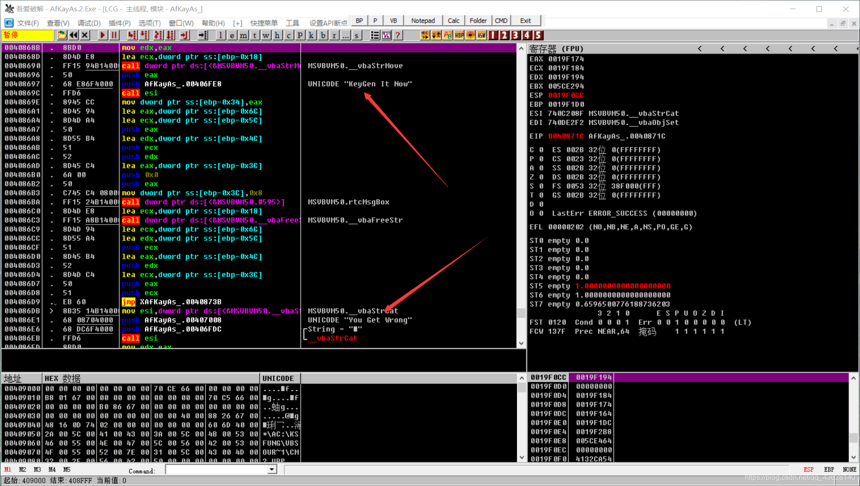Open a file with the folder icon
This screenshot has width=860, height=486.
[62, 35]
